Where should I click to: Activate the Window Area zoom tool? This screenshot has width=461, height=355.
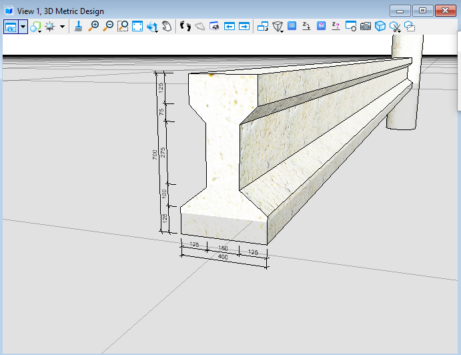tap(123, 27)
